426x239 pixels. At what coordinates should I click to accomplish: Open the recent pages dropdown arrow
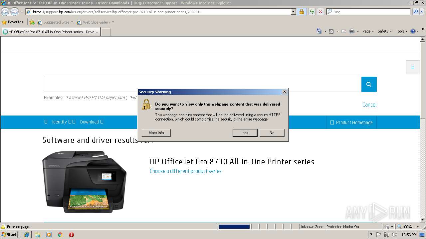click(x=22, y=12)
